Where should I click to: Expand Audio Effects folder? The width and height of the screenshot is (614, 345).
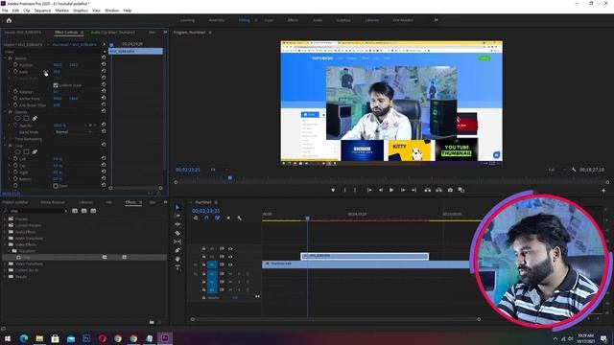pyautogui.click(x=6, y=232)
